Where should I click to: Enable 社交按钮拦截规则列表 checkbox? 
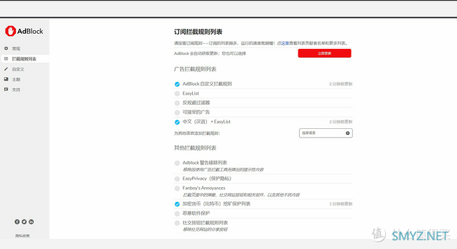pos(177,223)
